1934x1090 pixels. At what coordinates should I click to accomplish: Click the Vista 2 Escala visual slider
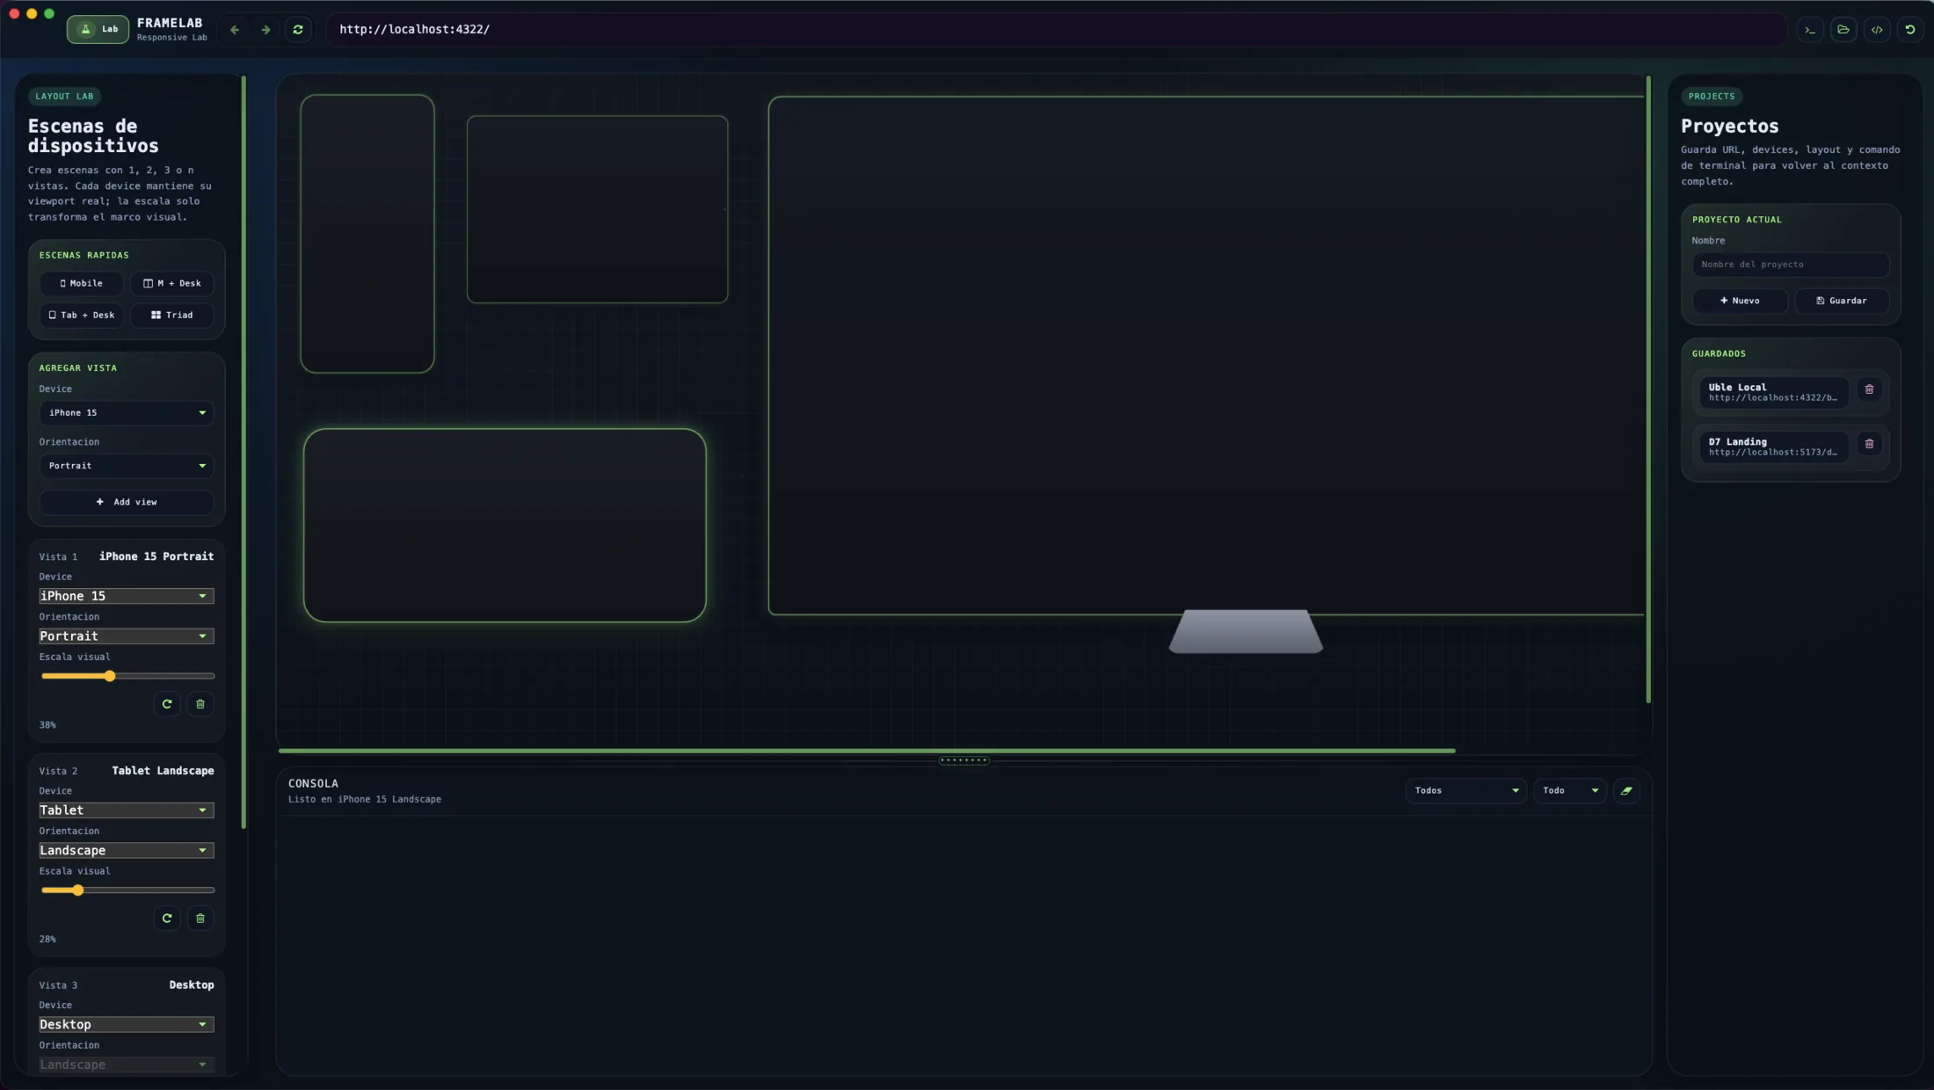coord(127,890)
